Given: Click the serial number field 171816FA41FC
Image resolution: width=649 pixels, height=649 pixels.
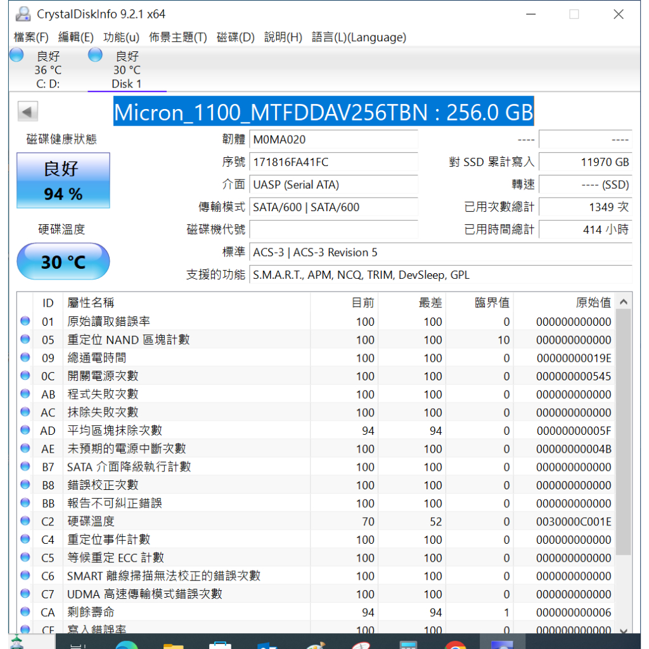Looking at the screenshot, I should [x=333, y=162].
